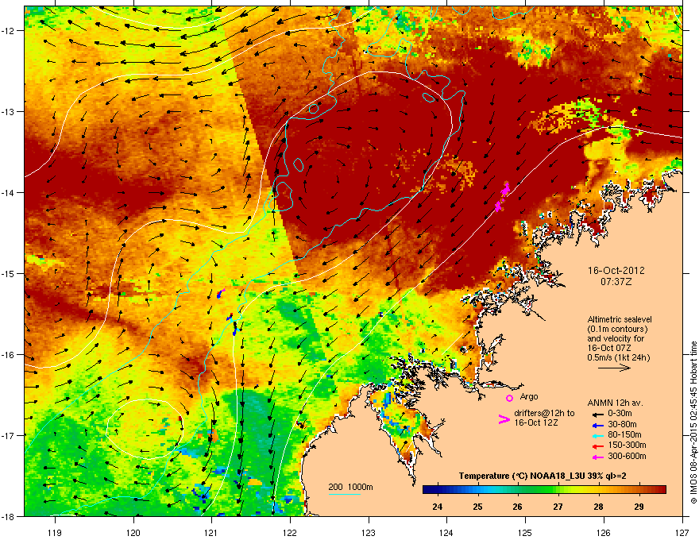
Task: Click the Temperature NOAA18_L3U color bar title
Action: point(543,476)
